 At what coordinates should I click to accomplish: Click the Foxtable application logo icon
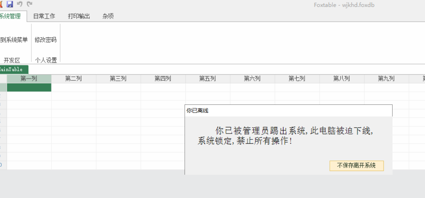tap(1, 4)
